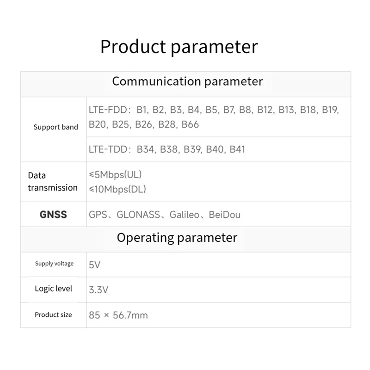370x370 pixels.
Task: Click the B66 band entry
Action: (x=190, y=124)
